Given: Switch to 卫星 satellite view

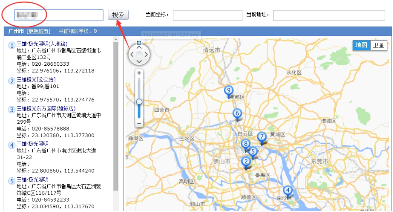Looking at the screenshot, I should pyautogui.click(x=378, y=45).
